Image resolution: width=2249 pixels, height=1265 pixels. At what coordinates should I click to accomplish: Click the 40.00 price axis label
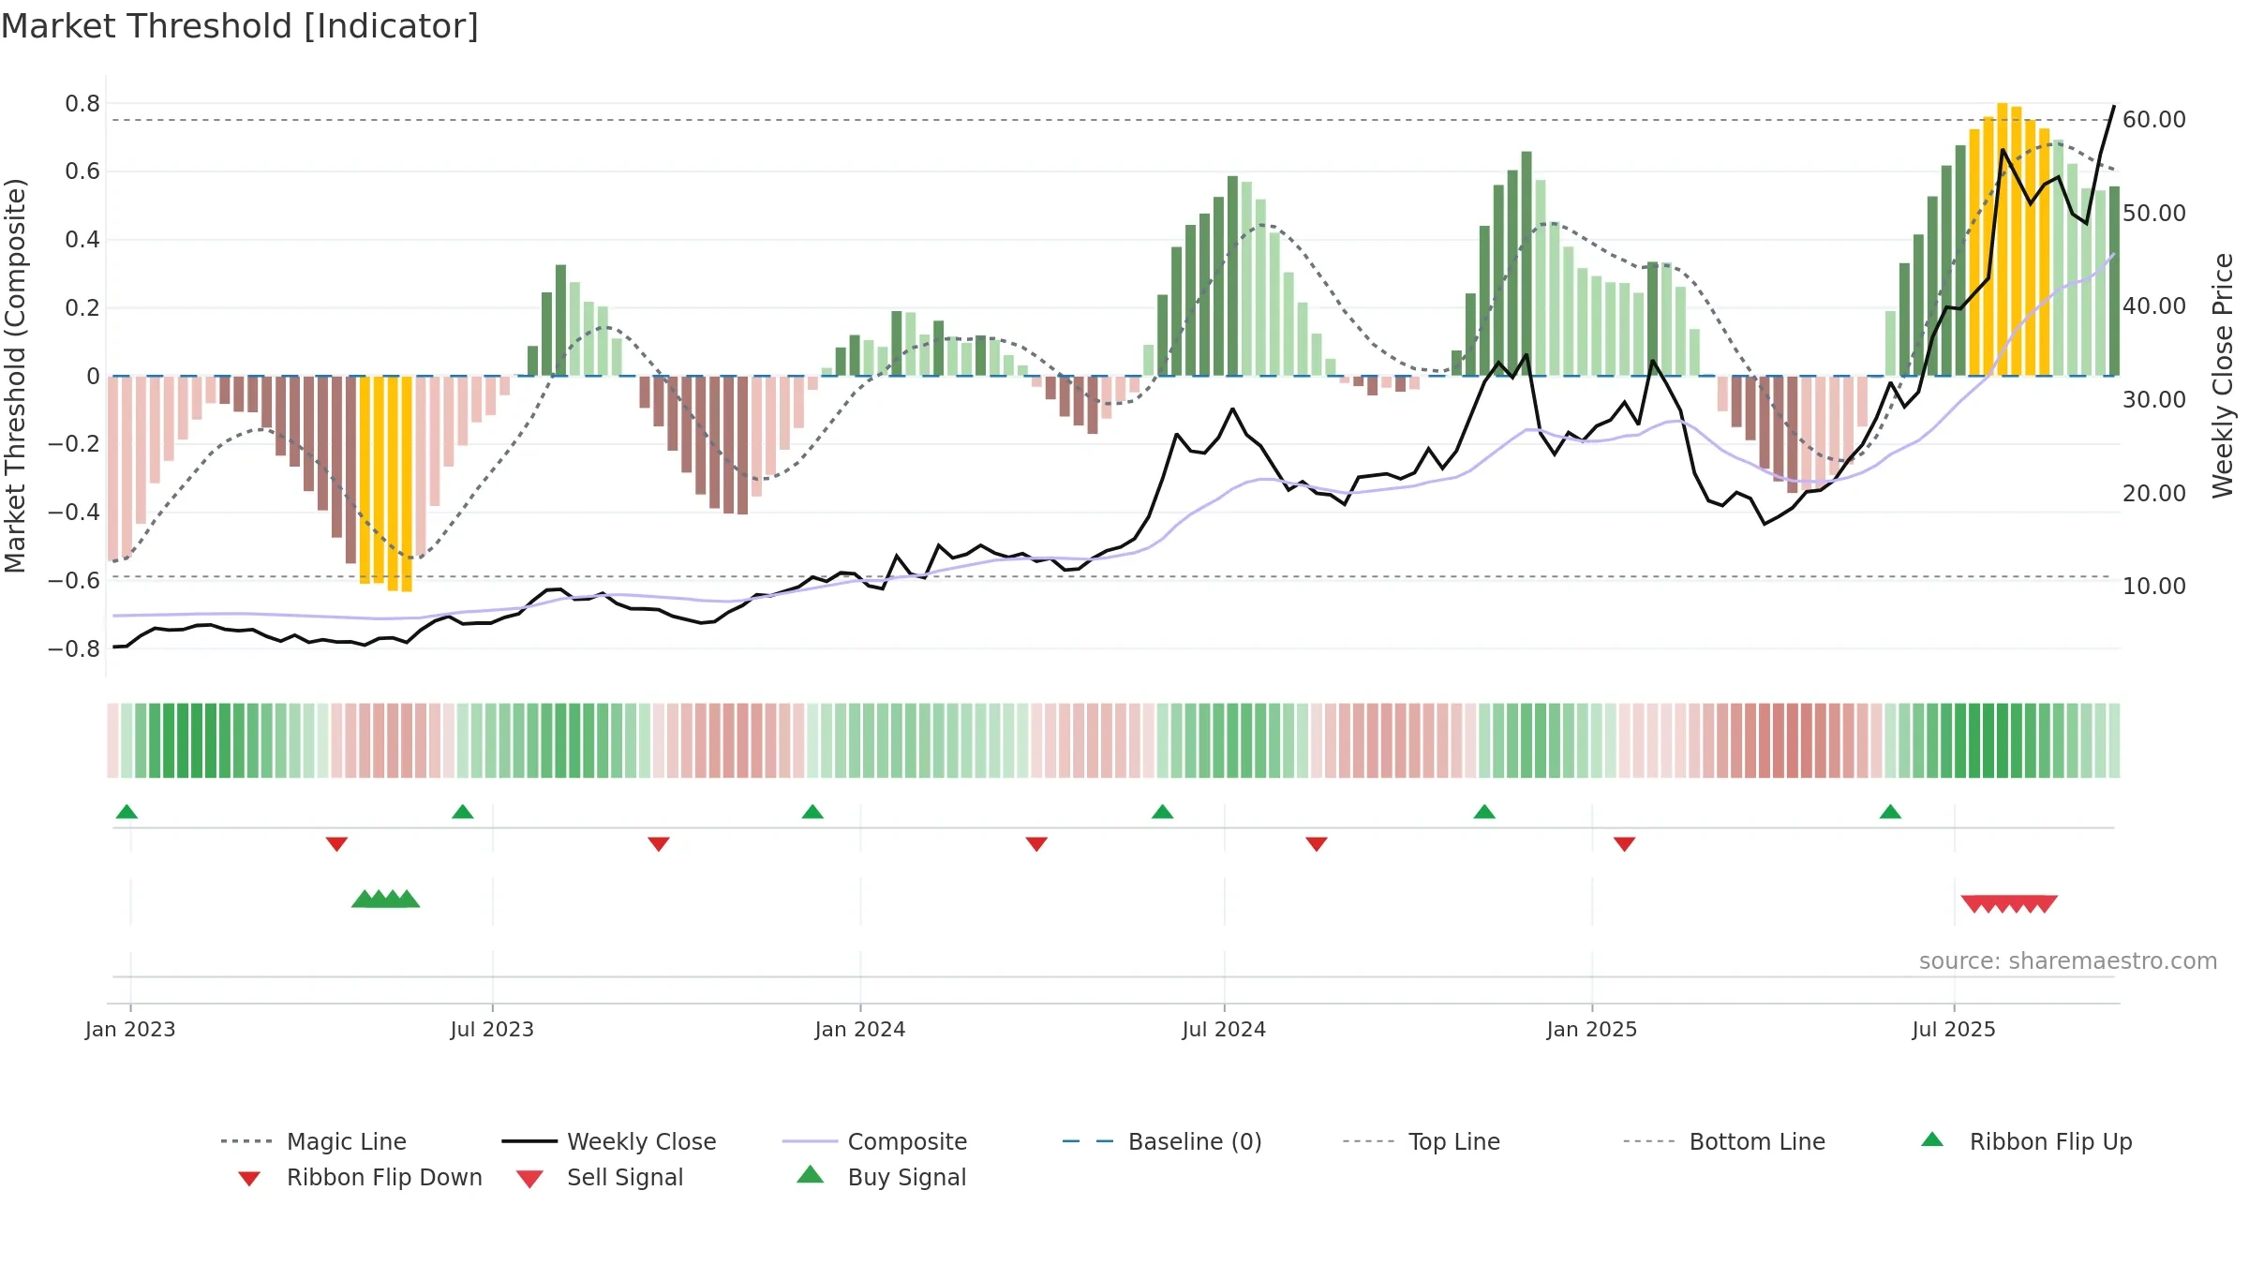2154,306
